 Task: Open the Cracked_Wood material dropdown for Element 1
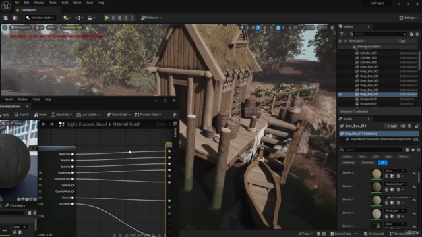(396, 184)
